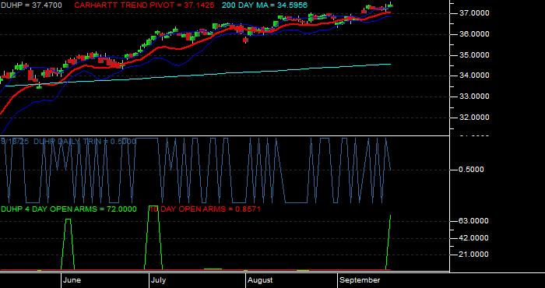The width and height of the screenshot is (545, 288).
Task: Click the September month marker on time axis
Action: coord(360,280)
